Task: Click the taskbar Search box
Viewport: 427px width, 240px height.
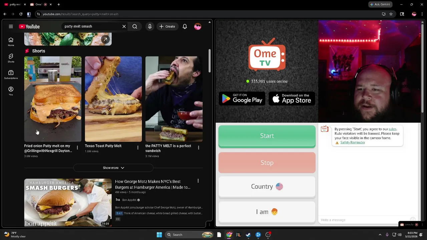Action: click(189, 235)
